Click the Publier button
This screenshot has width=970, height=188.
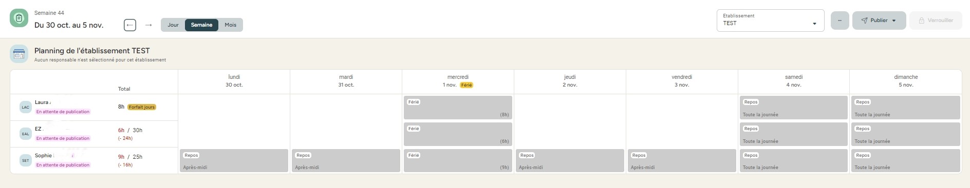879,20
